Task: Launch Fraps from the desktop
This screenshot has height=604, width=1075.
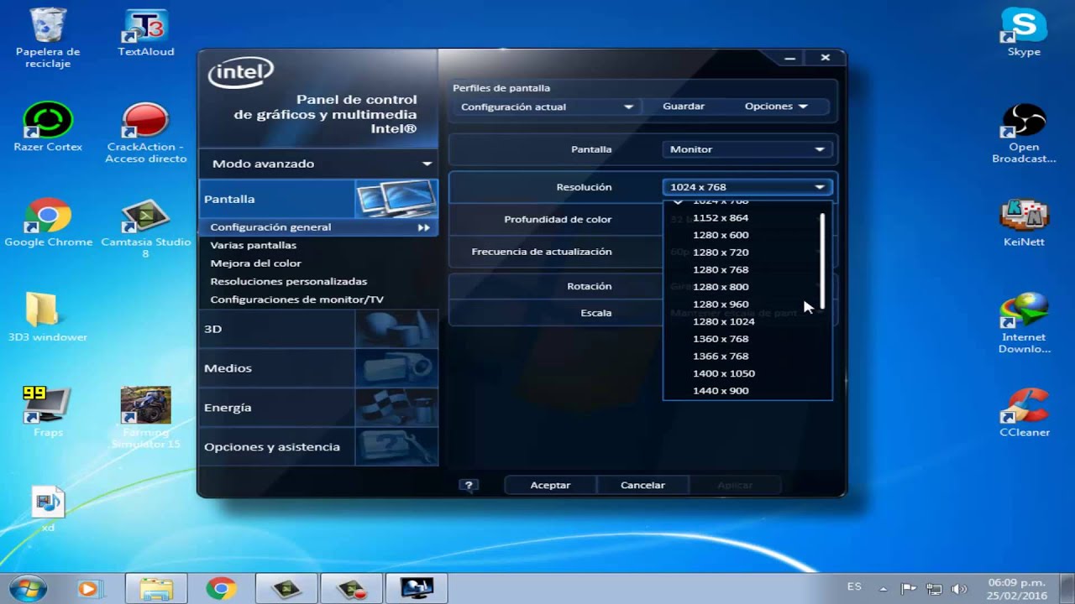Action: pyautogui.click(x=48, y=411)
